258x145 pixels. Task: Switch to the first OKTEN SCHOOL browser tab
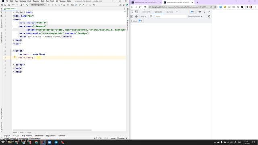(146, 2)
